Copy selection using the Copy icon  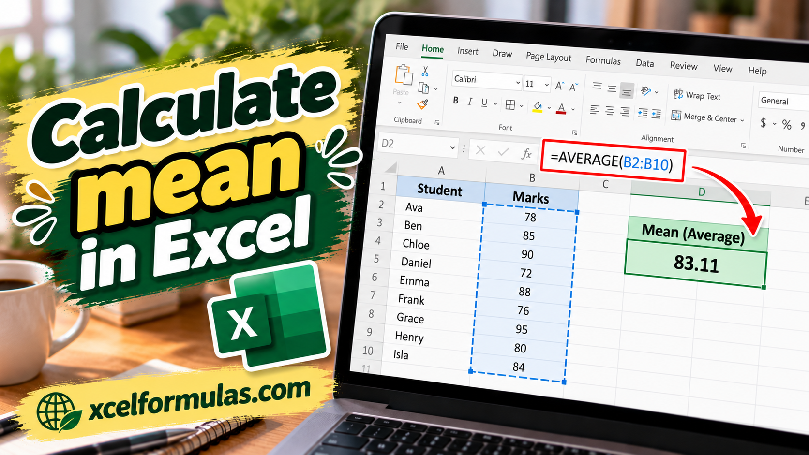(x=423, y=88)
